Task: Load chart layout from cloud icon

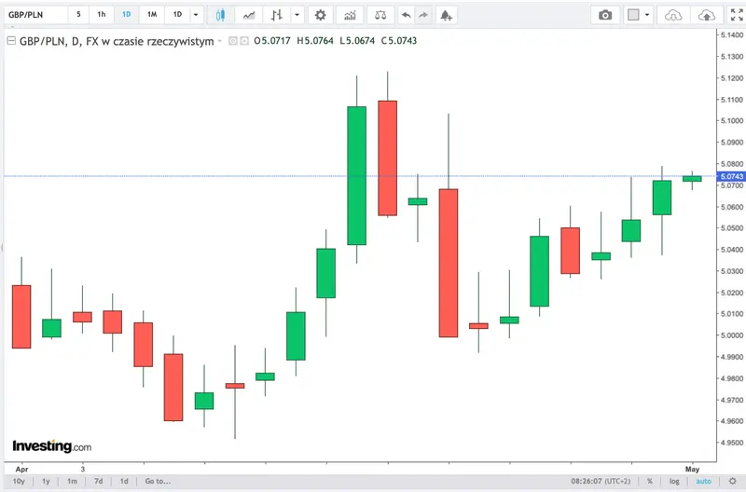Action: coord(673,15)
